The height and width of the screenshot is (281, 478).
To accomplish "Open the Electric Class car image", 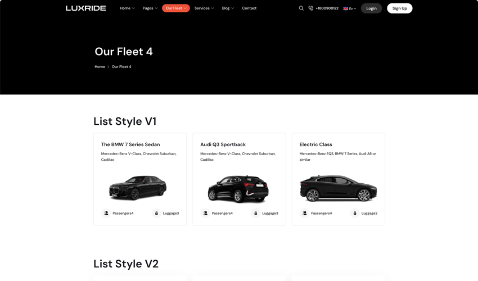I will click(x=338, y=188).
